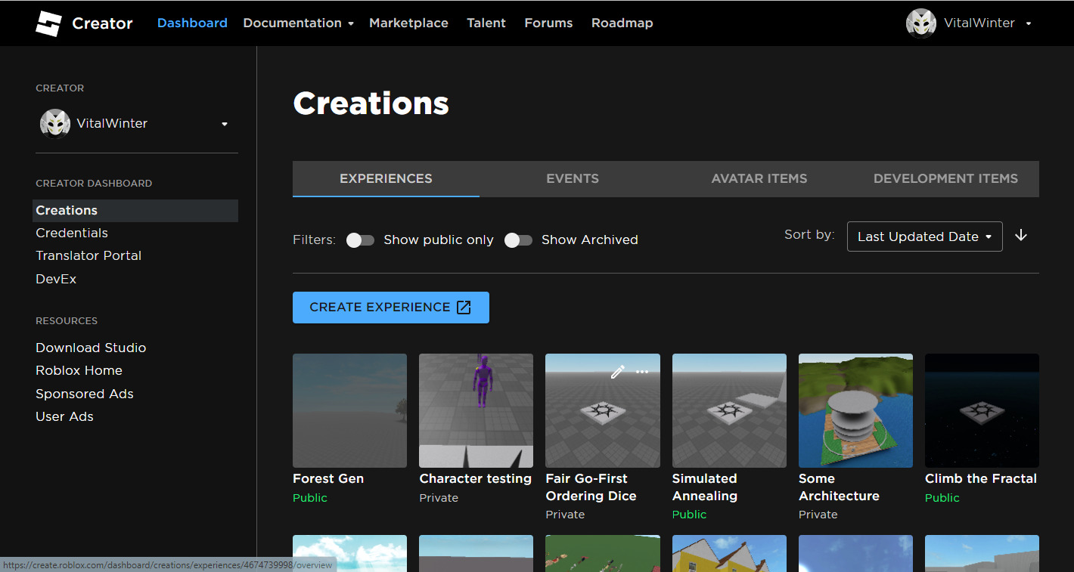Click the Forest Gen title text
Screen dimensions: 1074x572
tap(328, 479)
